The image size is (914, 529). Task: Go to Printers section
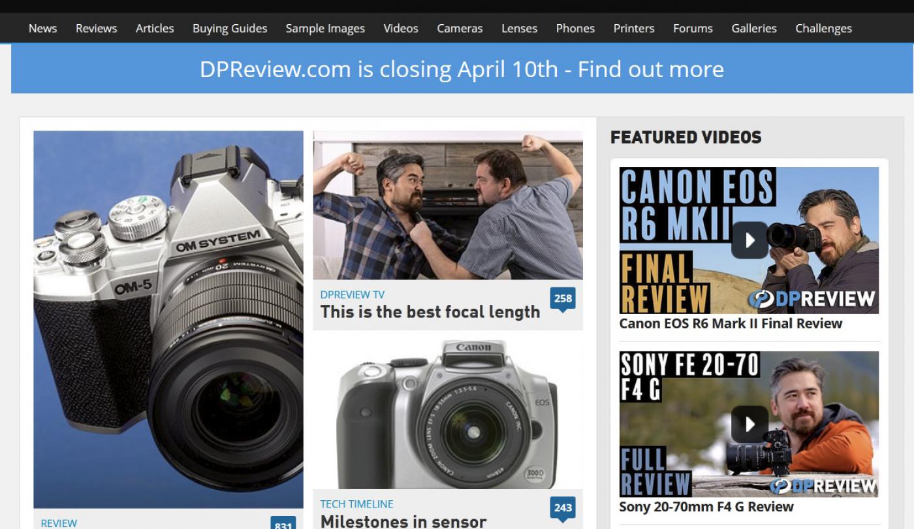point(633,28)
